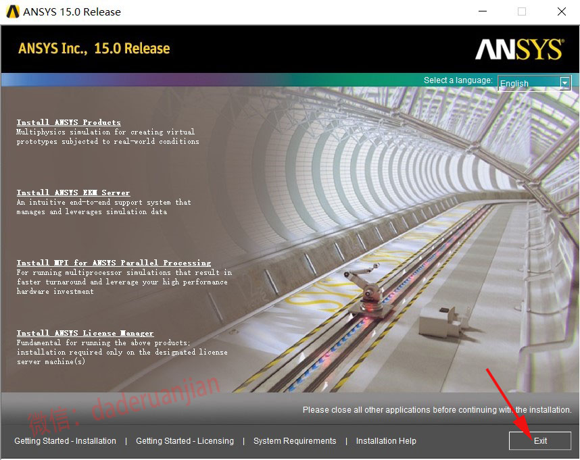Viewport: 580px width, 460px height.
Task: Minimize the ANSYS 15.0 Release window
Action: (483, 11)
